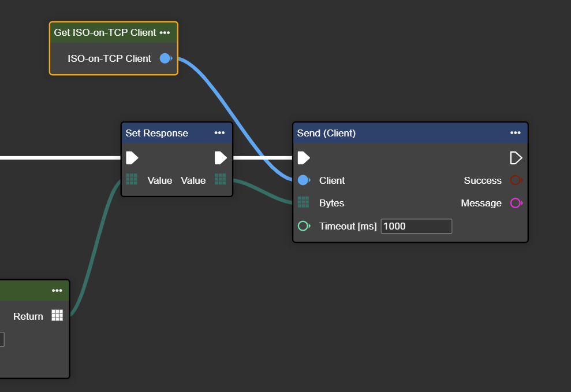
Task: Click Set Response execution input pin
Action: [x=132, y=158]
